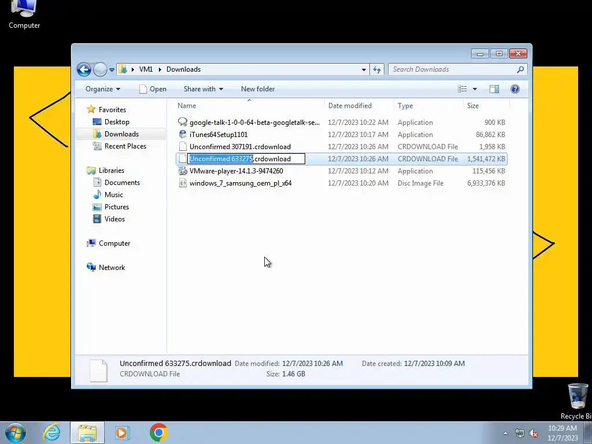Open the taskbar clock and date
This screenshot has height=444, width=592.
(562, 433)
